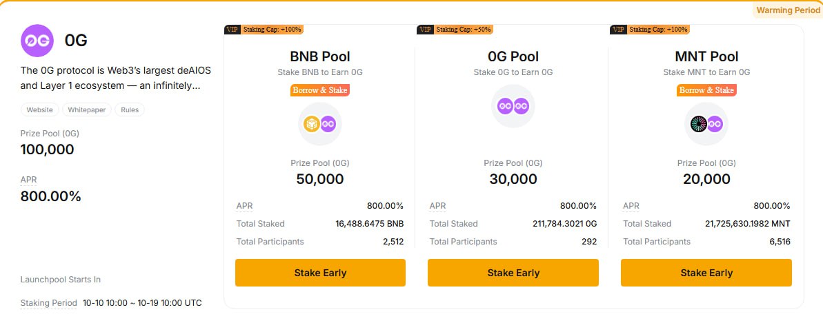The image size is (823, 323).
Task: Click the MNT Pool title
Action: 706,56
